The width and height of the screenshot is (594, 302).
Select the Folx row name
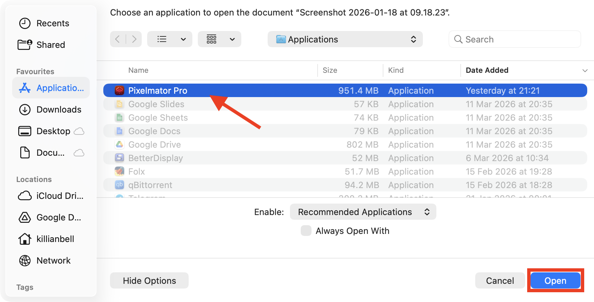click(x=137, y=171)
